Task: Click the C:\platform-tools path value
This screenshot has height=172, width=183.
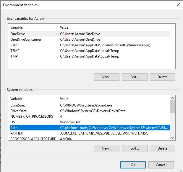Action: (114, 128)
